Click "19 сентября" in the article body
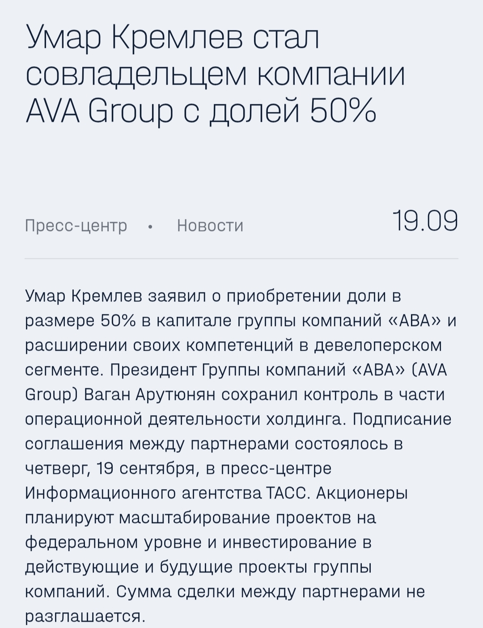The height and width of the screenshot is (628, 483). coord(145,469)
